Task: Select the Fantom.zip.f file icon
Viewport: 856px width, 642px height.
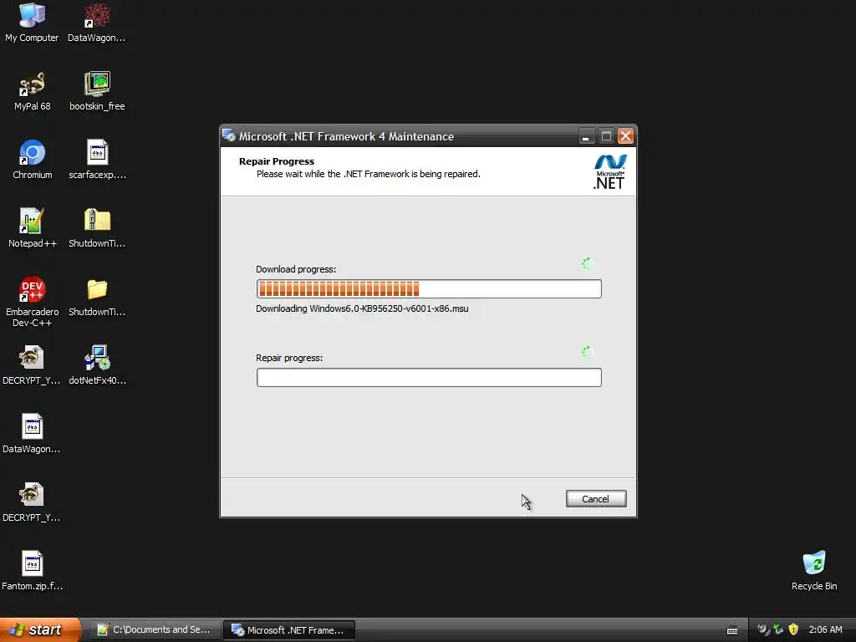Action: (32, 571)
